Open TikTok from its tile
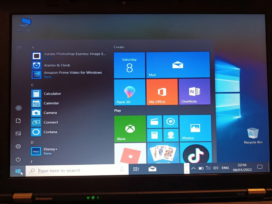This screenshot has height=204, width=272. pos(195,154)
